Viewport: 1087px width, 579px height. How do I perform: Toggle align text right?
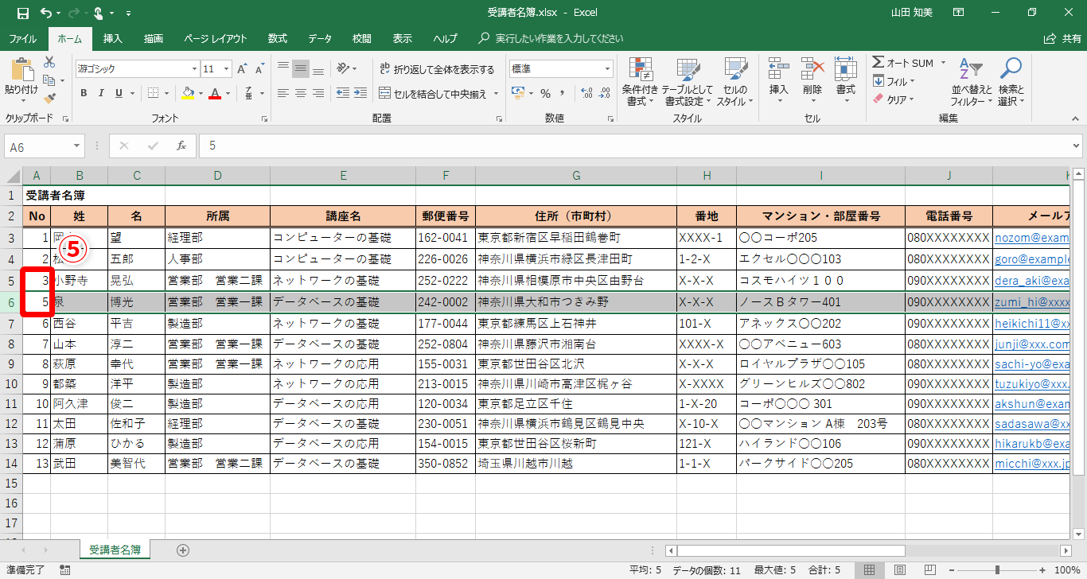coord(318,93)
